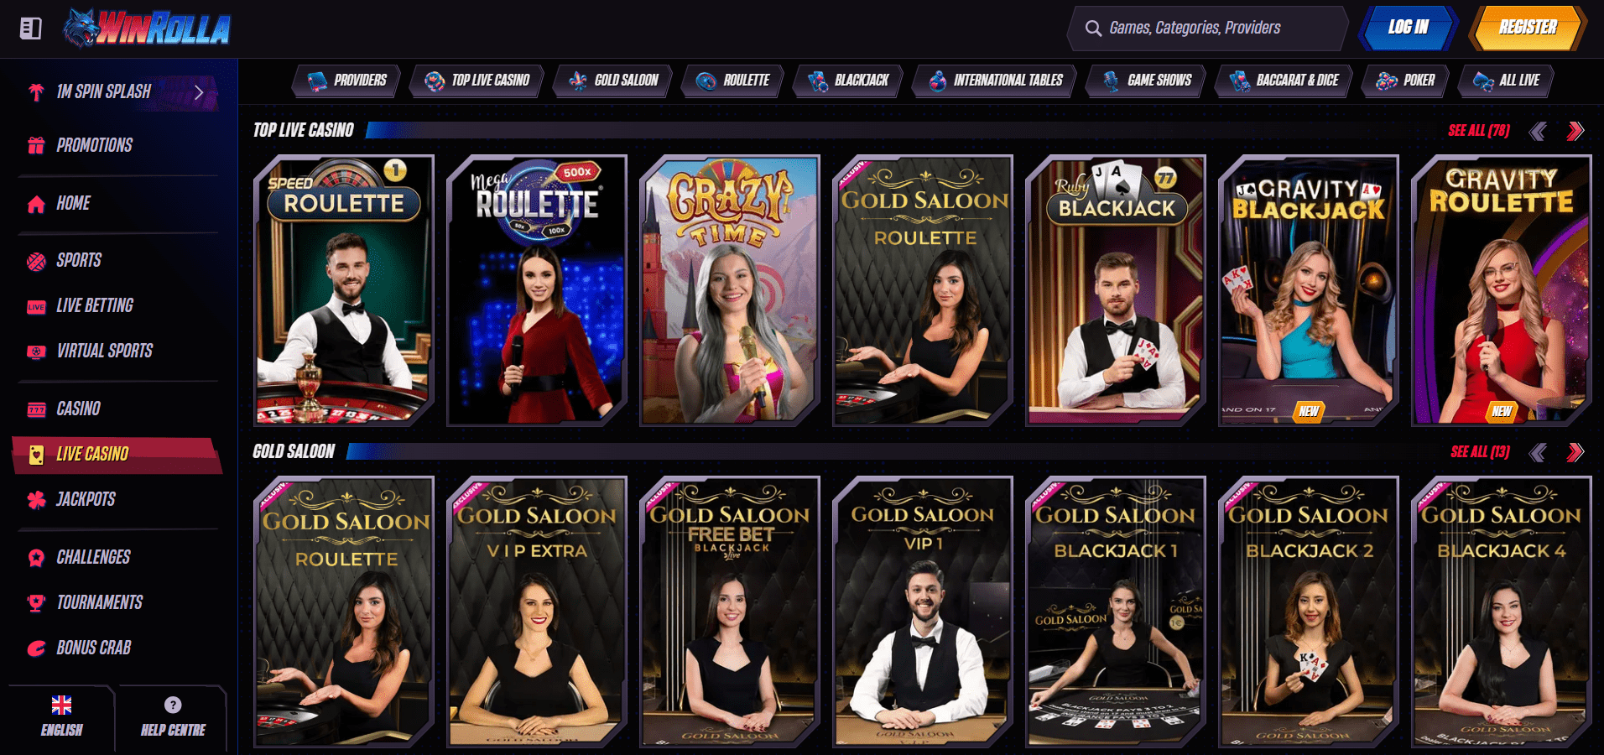Change language via the English flag icon
Screen dimensions: 1604x755
[x=61, y=705]
